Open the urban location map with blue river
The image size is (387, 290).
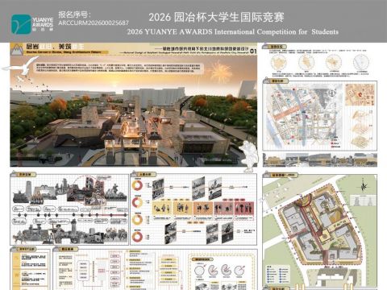[303, 115]
